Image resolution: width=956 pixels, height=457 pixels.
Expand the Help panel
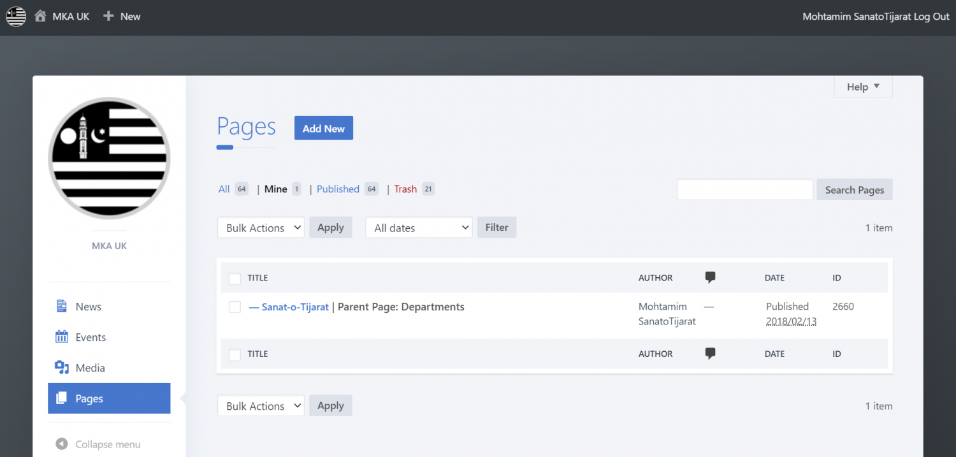click(862, 86)
